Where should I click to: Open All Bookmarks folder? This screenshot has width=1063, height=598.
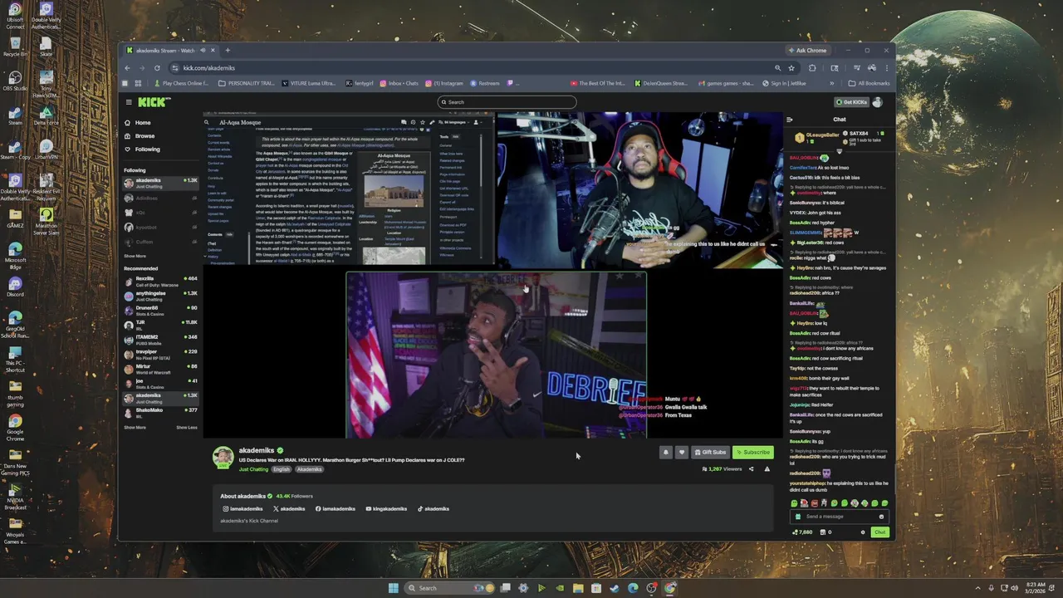(869, 83)
